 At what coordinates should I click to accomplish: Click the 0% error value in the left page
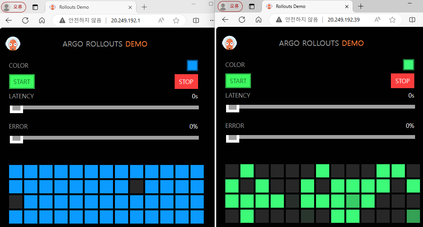(194, 127)
